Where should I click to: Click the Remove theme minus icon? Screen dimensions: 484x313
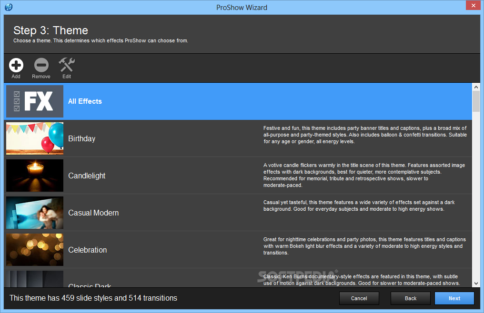pos(41,65)
